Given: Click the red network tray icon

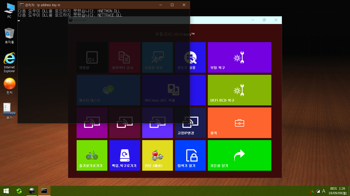Looking at the screenshot, I should tap(312, 191).
